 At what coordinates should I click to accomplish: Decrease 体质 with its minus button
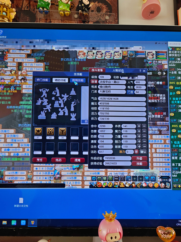(x=144, y=126)
